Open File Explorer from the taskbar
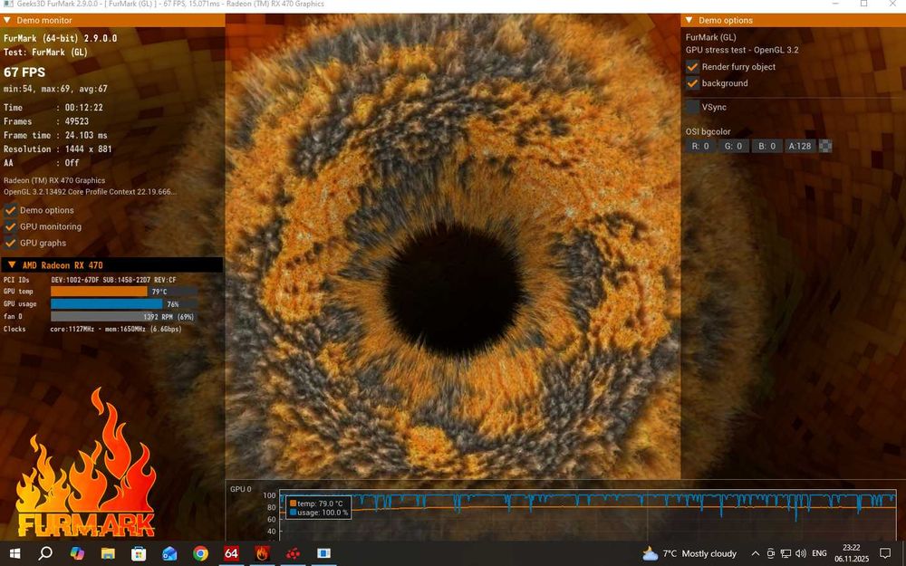The image size is (906, 566). click(108, 553)
